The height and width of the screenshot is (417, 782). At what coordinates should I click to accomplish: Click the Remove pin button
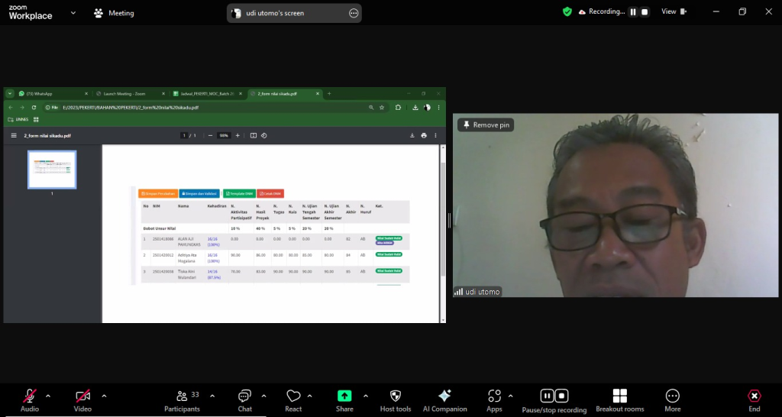(485, 125)
